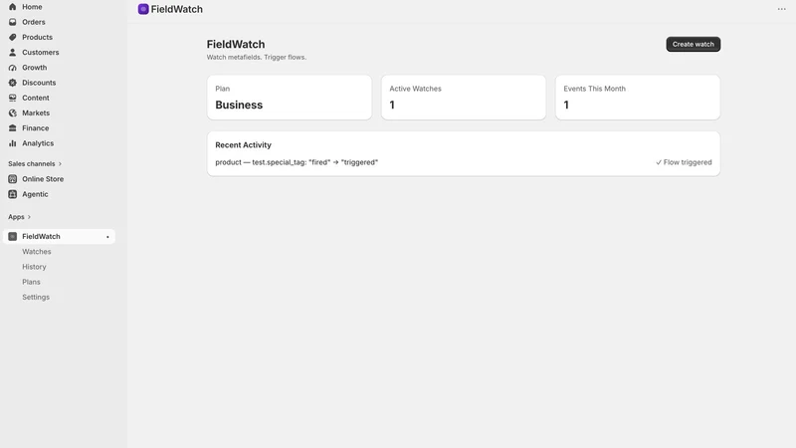Image resolution: width=796 pixels, height=448 pixels.
Task: Click the Create watch button
Action: tap(693, 44)
